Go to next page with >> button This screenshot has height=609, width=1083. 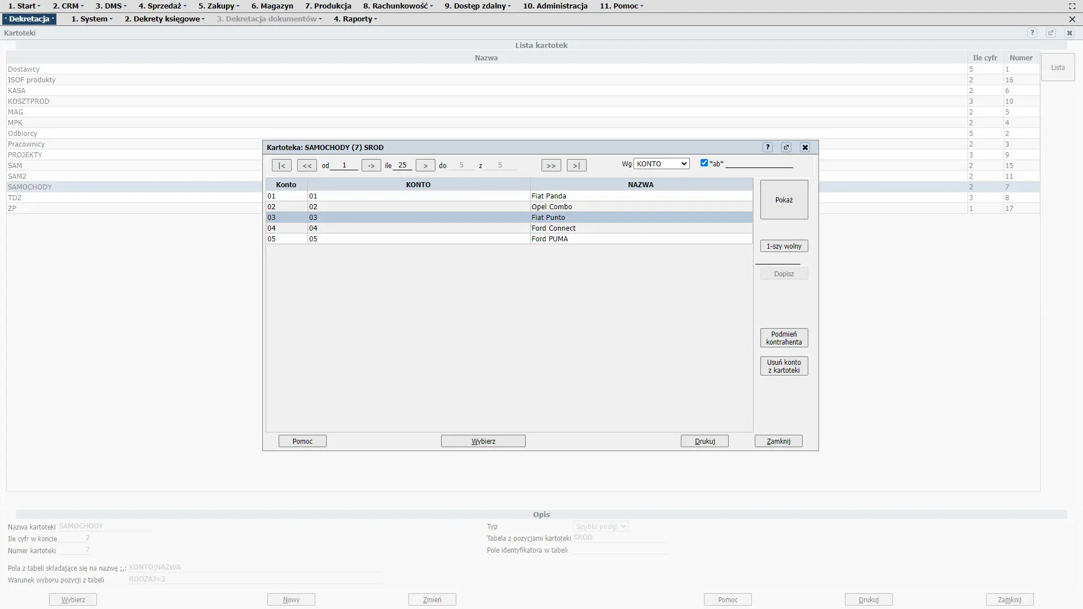coord(551,165)
